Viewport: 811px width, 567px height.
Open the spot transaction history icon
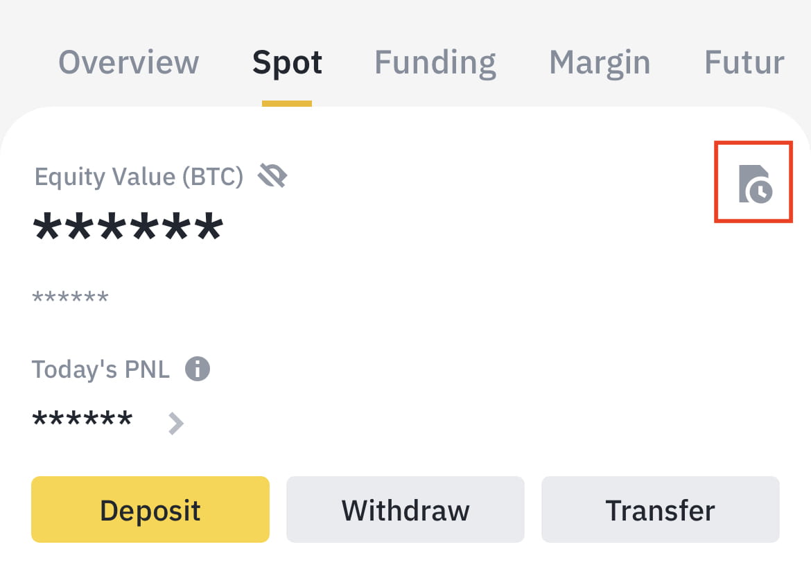click(x=754, y=183)
